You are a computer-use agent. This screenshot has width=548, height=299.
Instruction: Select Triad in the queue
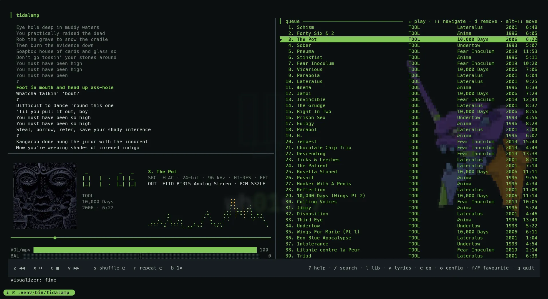409,256
